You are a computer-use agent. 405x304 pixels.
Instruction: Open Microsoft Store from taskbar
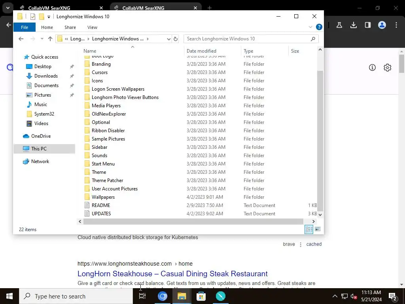(201, 296)
